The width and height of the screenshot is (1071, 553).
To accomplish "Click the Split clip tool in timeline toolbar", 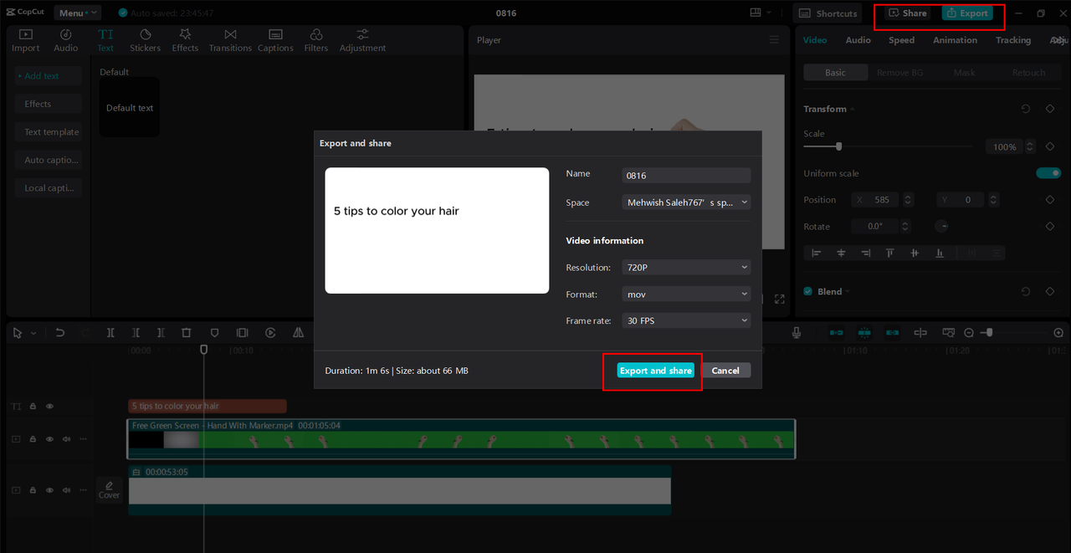I will tap(110, 333).
